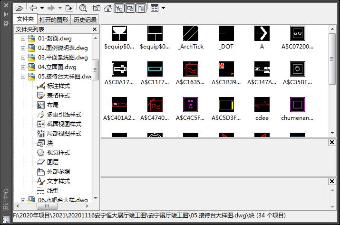
Task: Click the palette auto-hide icon
Action: (x=6, y=14)
